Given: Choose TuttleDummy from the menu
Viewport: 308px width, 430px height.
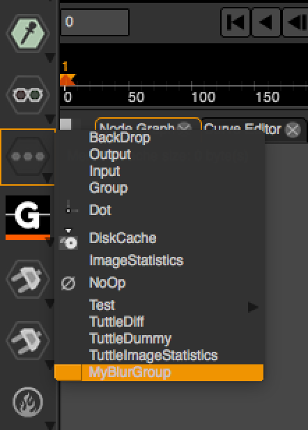Looking at the screenshot, I should tap(159, 339).
